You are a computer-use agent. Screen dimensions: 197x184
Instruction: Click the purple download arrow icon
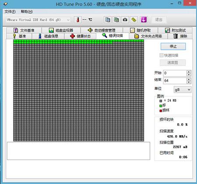144,20
